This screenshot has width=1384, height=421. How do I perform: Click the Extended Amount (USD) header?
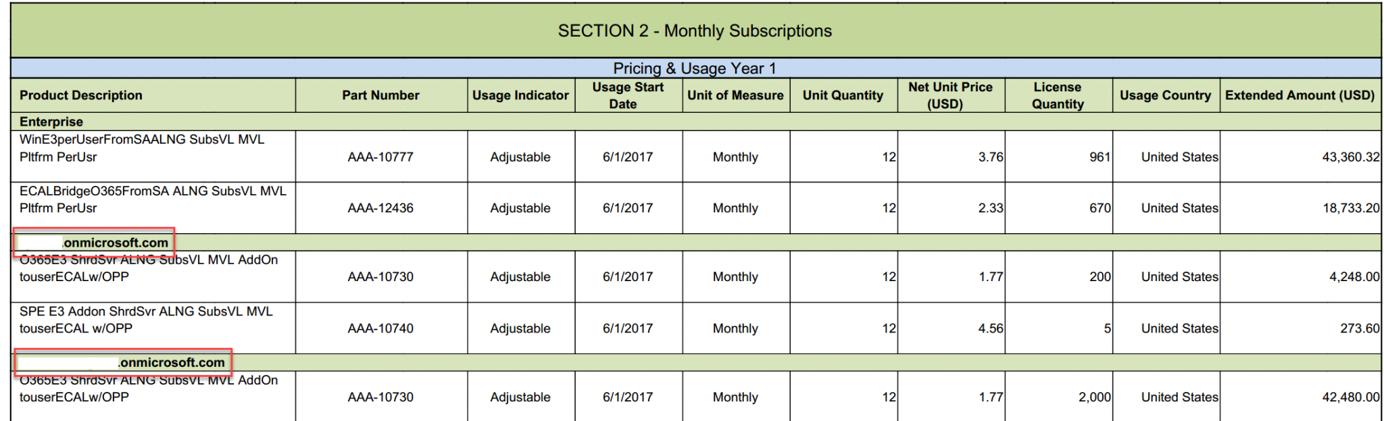pos(1300,95)
